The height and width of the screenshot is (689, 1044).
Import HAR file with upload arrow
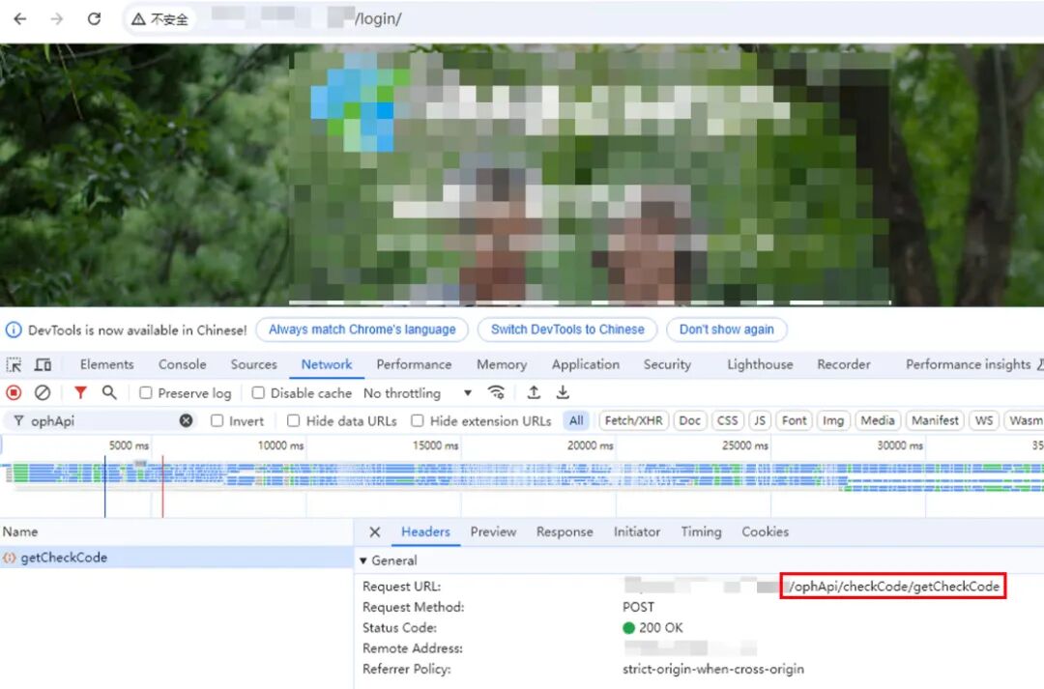[x=534, y=392]
